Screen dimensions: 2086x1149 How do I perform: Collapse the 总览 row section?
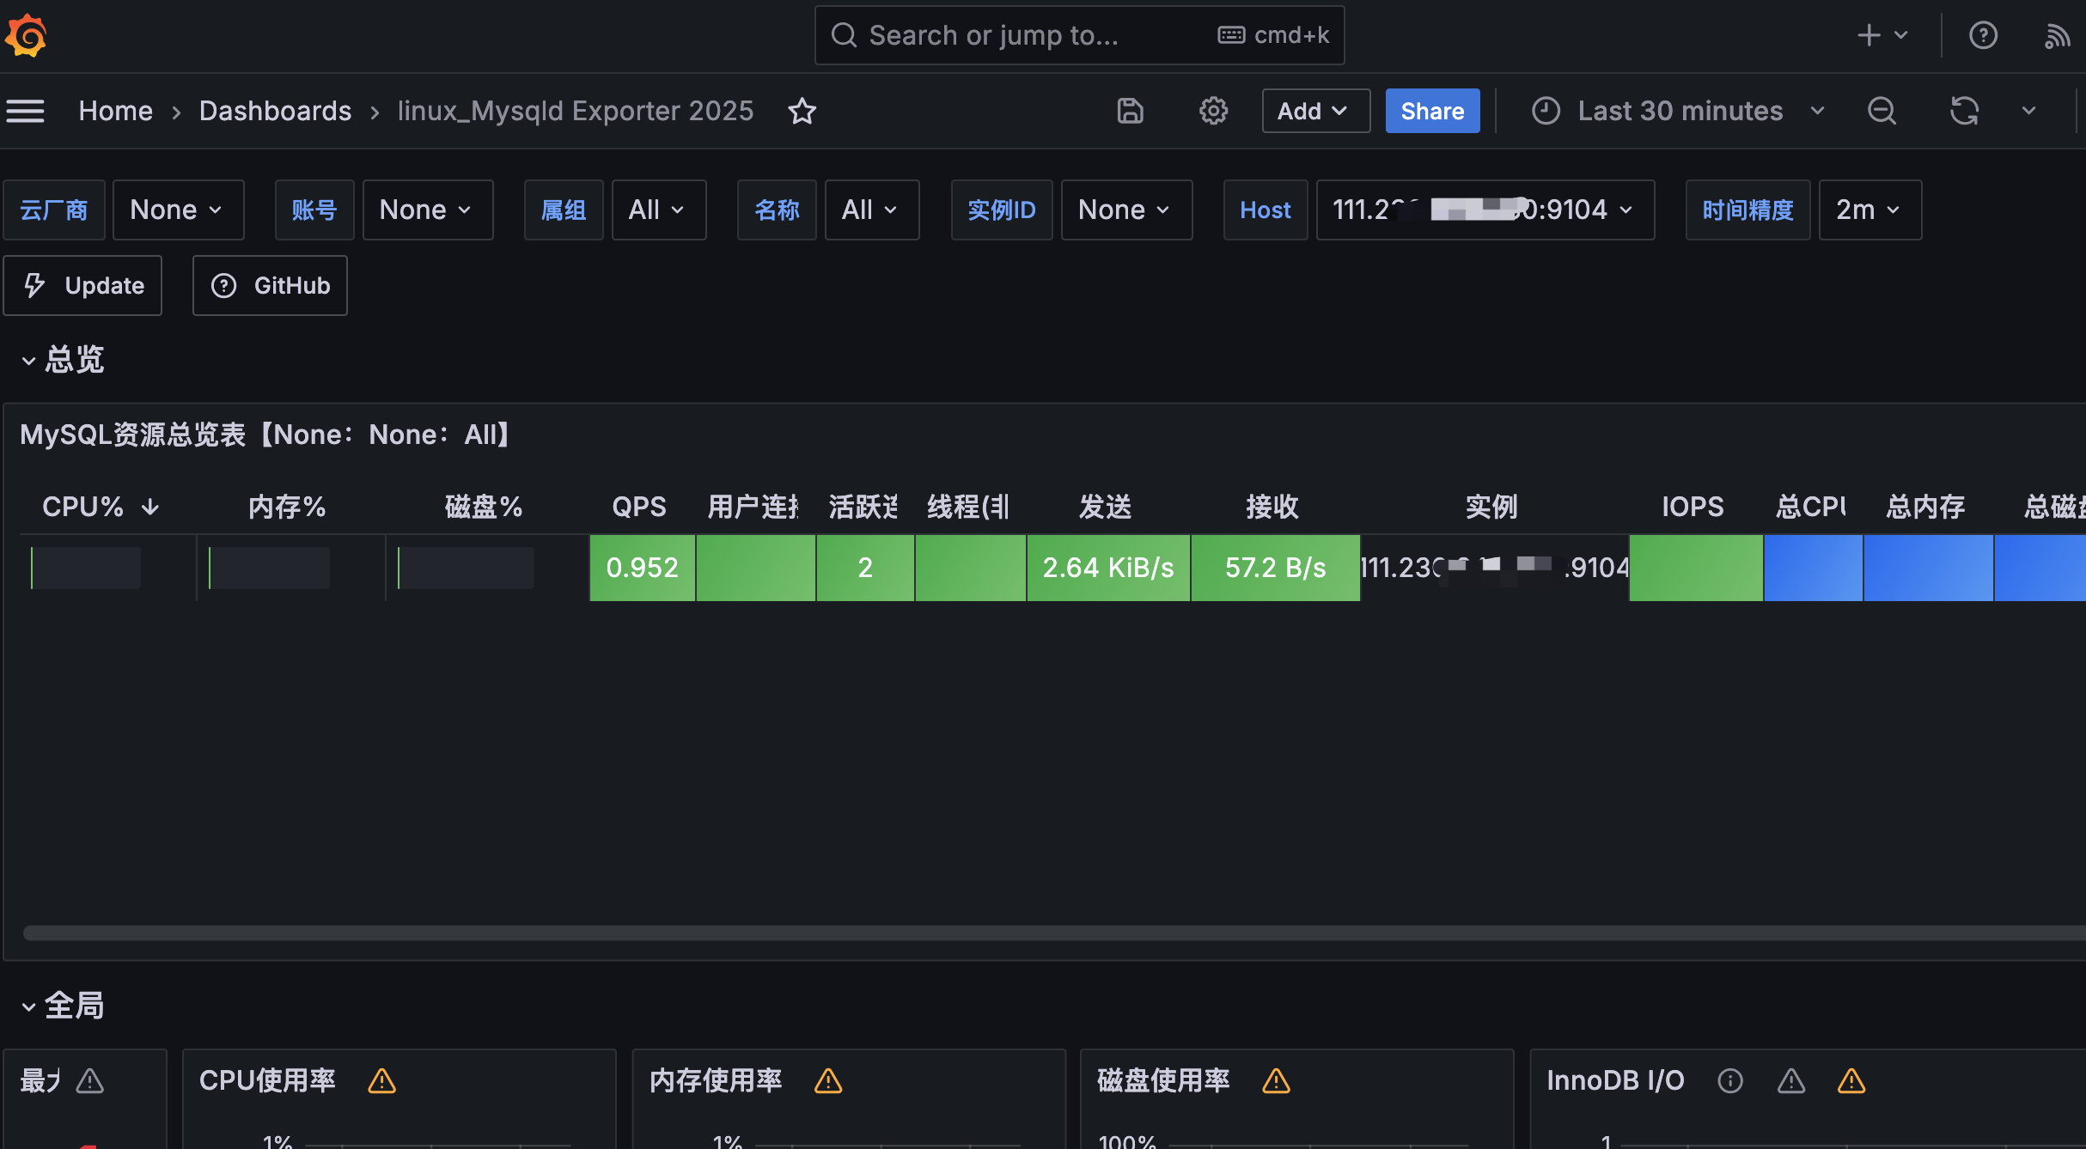click(29, 361)
